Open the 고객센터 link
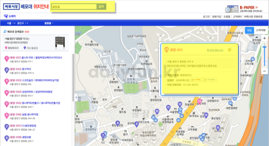The height and width of the screenshot is (146, 269). pos(237,16)
